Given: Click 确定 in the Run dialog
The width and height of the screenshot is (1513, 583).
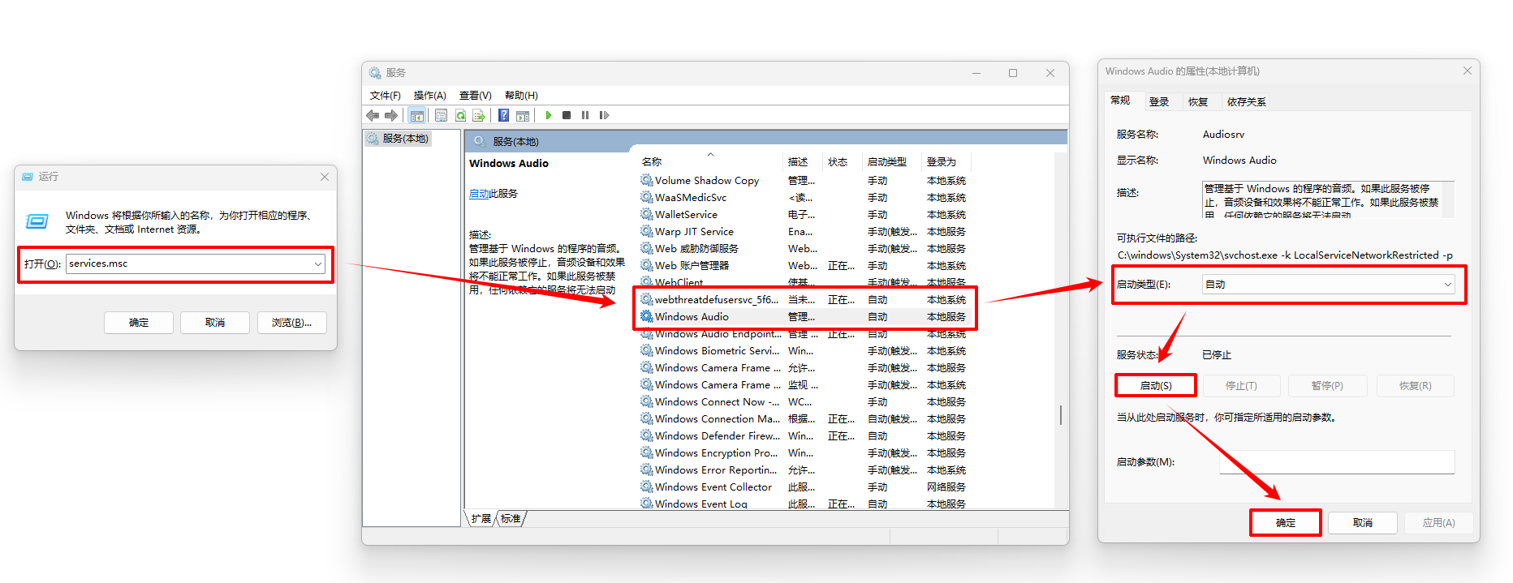Looking at the screenshot, I should click(x=139, y=323).
